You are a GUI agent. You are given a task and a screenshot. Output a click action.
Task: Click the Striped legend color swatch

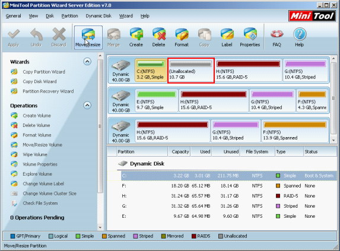135,236
